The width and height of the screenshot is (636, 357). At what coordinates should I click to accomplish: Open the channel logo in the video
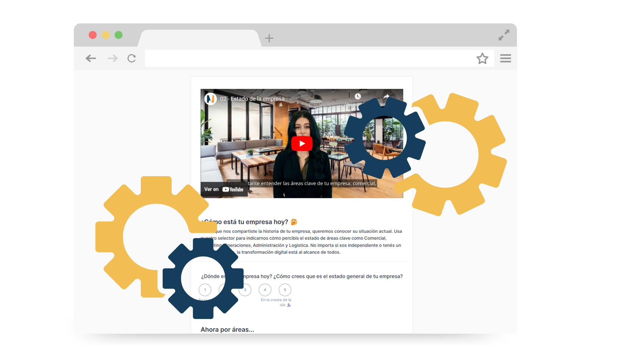coord(210,99)
